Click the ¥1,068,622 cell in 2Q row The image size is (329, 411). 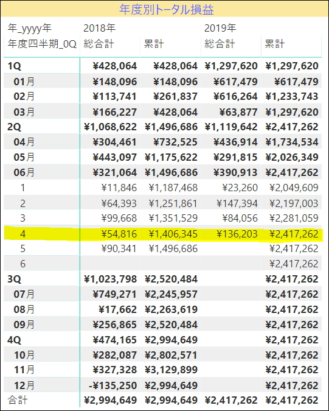(x=110, y=127)
